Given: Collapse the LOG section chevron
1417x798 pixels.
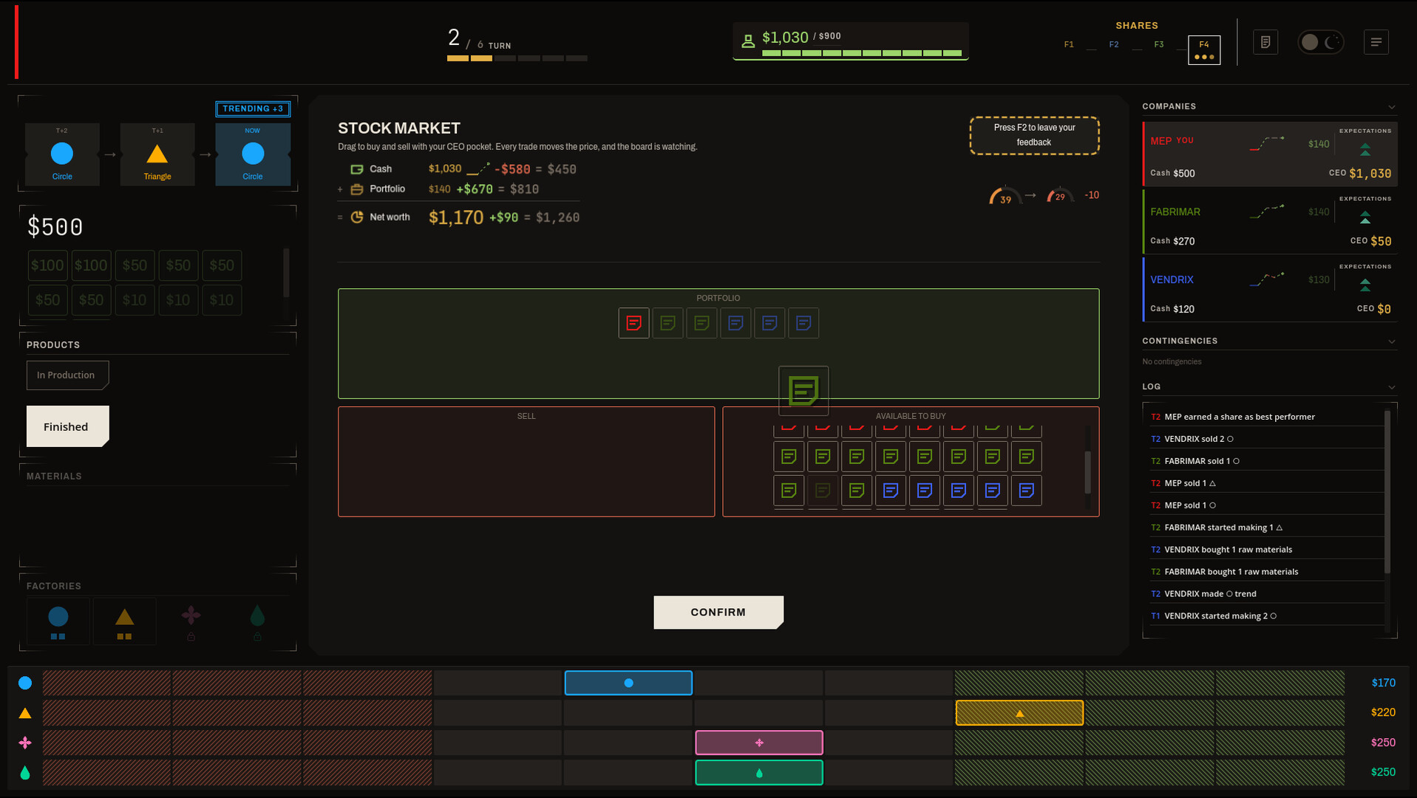Looking at the screenshot, I should (x=1391, y=387).
